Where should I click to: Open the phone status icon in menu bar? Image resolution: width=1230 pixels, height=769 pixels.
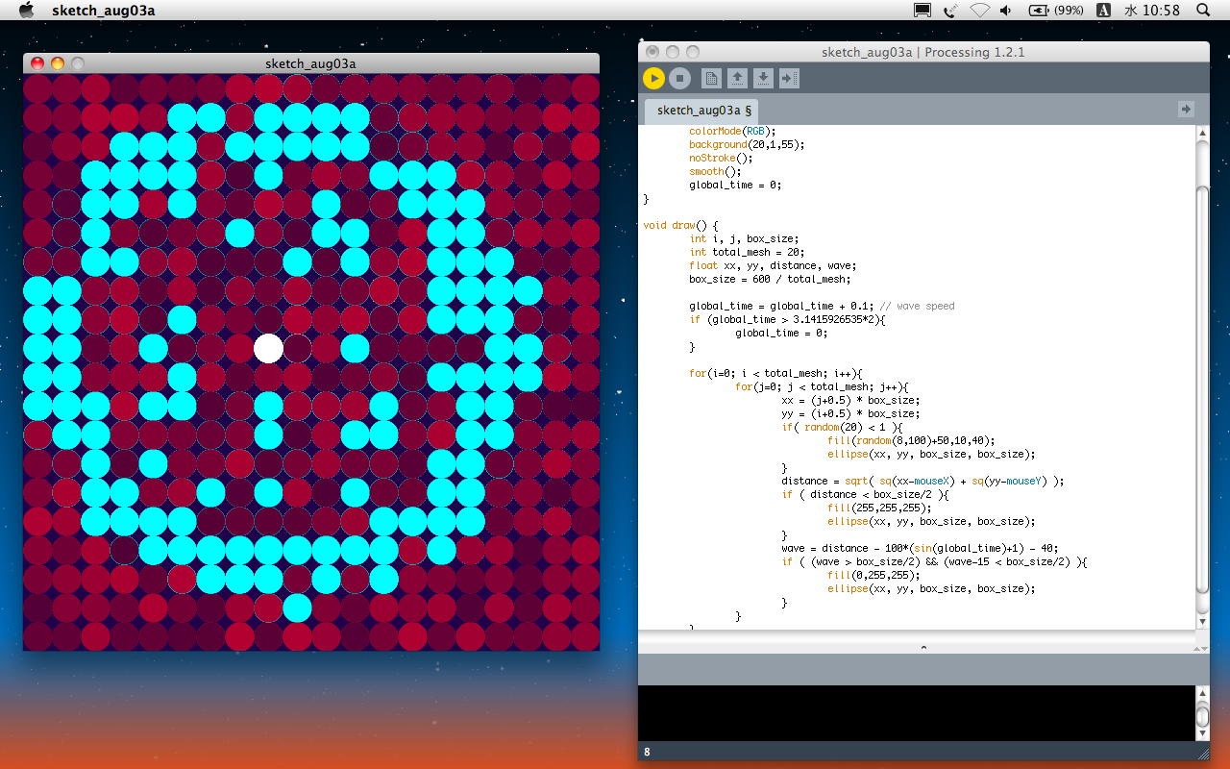[x=950, y=11]
